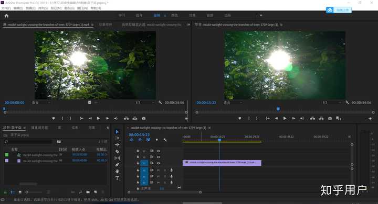
Task: Enable voice-over record on A3 track
Action: point(171,183)
